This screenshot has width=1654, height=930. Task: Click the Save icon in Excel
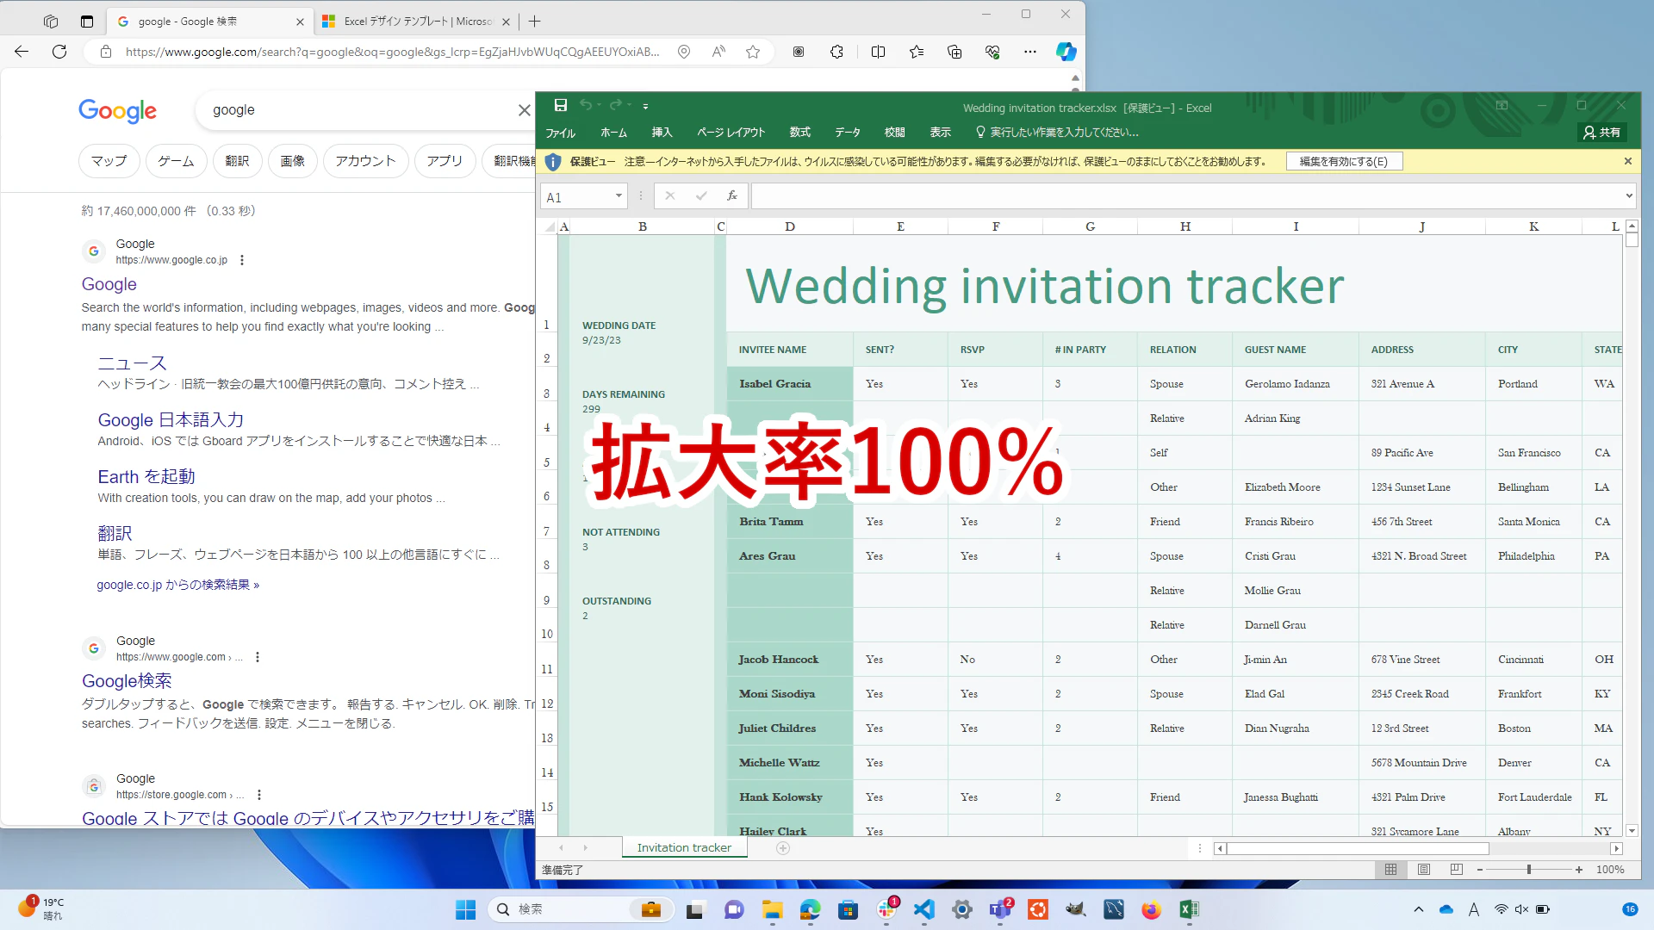coord(561,105)
